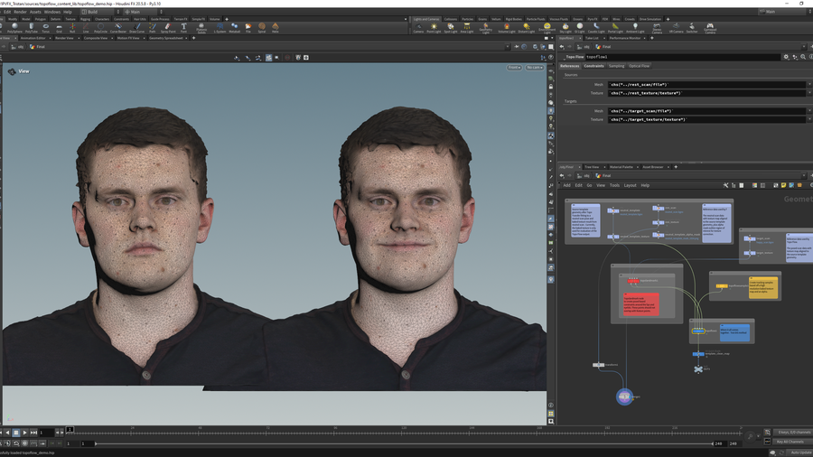Viewport: 813px width, 457px height.
Task: Switch to the Material Palette pane tab
Action: tap(621, 167)
